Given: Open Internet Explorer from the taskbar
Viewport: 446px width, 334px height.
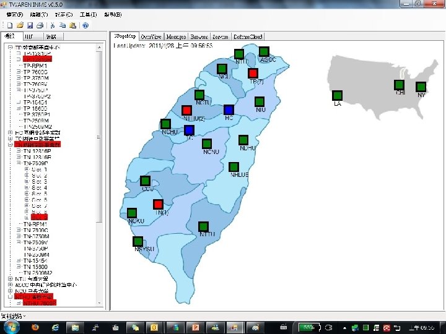Looking at the screenshot, I should point(55,327).
